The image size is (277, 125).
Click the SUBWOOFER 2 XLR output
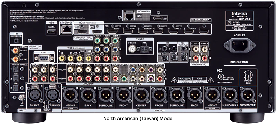(x=248, y=95)
